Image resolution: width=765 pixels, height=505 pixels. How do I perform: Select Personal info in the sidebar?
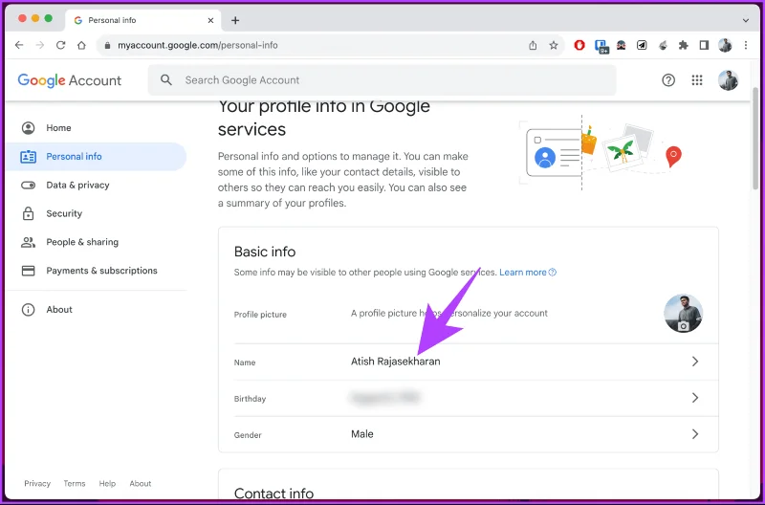tap(96, 157)
